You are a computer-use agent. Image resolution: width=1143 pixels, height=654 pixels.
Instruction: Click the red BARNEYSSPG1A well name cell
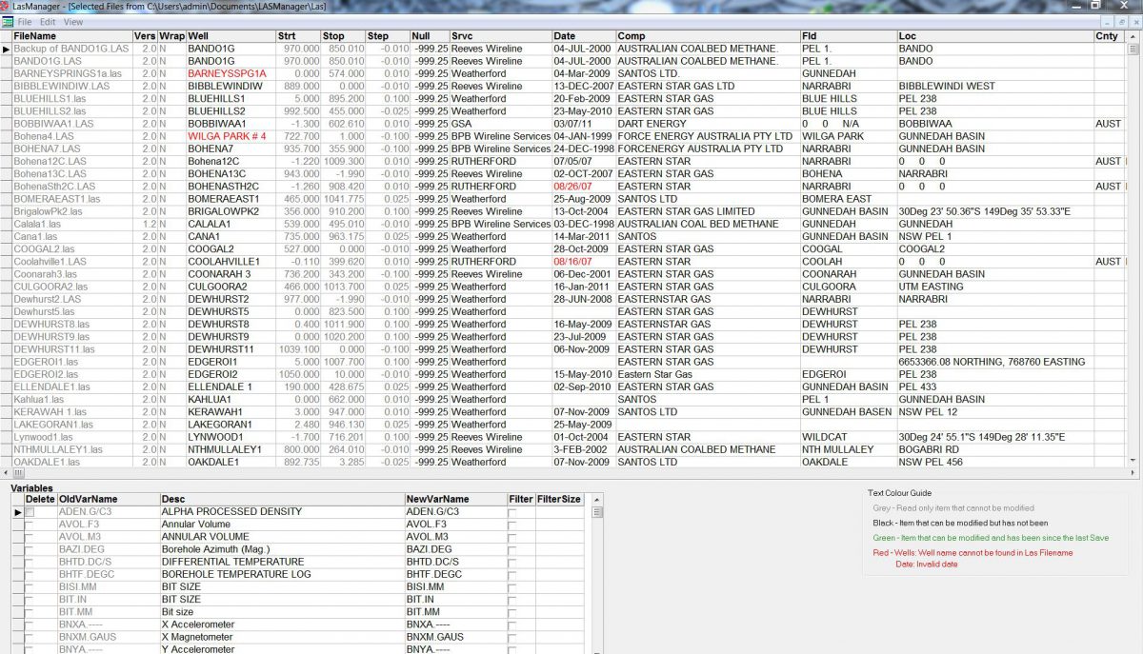(x=227, y=73)
